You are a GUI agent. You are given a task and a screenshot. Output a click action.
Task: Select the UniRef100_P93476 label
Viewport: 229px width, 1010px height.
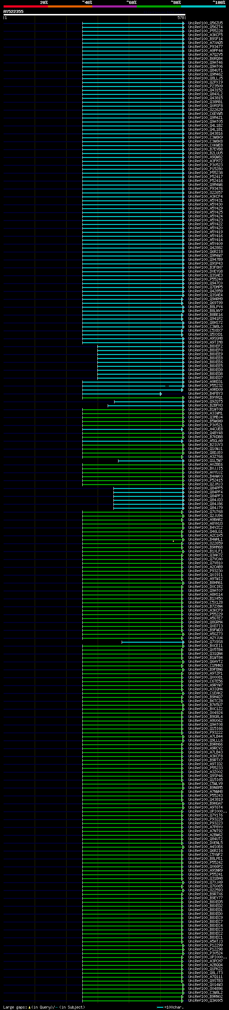coord(205,188)
